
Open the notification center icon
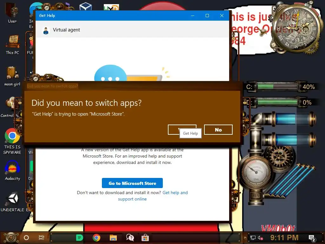[312, 238]
